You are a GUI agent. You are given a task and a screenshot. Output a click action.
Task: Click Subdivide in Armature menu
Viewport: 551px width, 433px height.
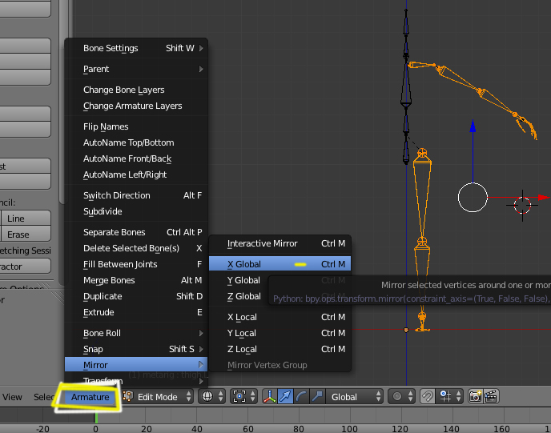[136, 211]
